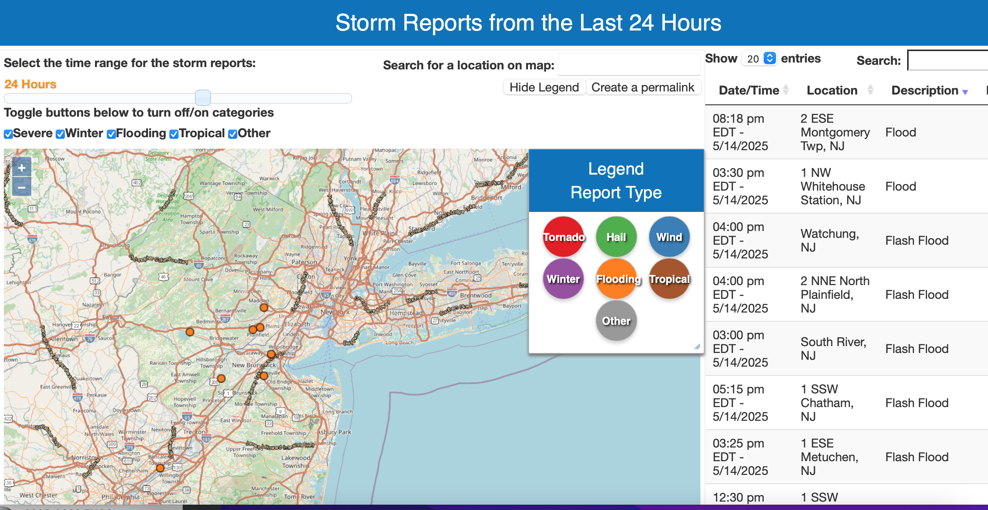Select the flood marker near Chatham
Viewport: 988px width, 510px height.
[x=264, y=307]
